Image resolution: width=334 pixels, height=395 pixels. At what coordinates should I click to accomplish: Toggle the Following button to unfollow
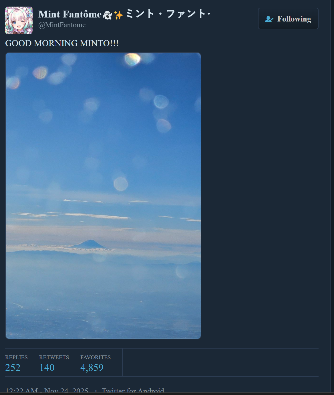pos(288,19)
